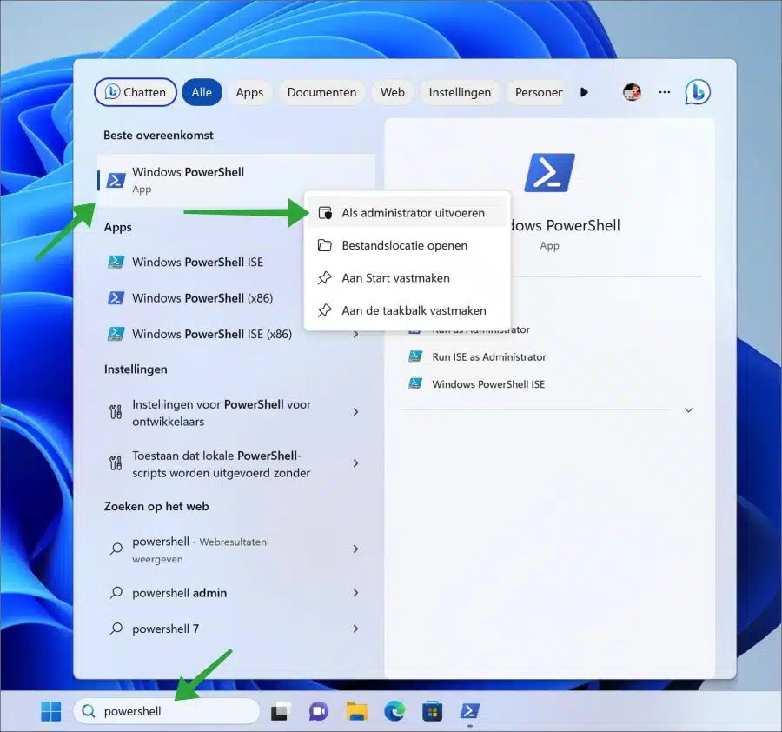
Task: Switch to the Instellingen filter tab
Action: click(460, 92)
